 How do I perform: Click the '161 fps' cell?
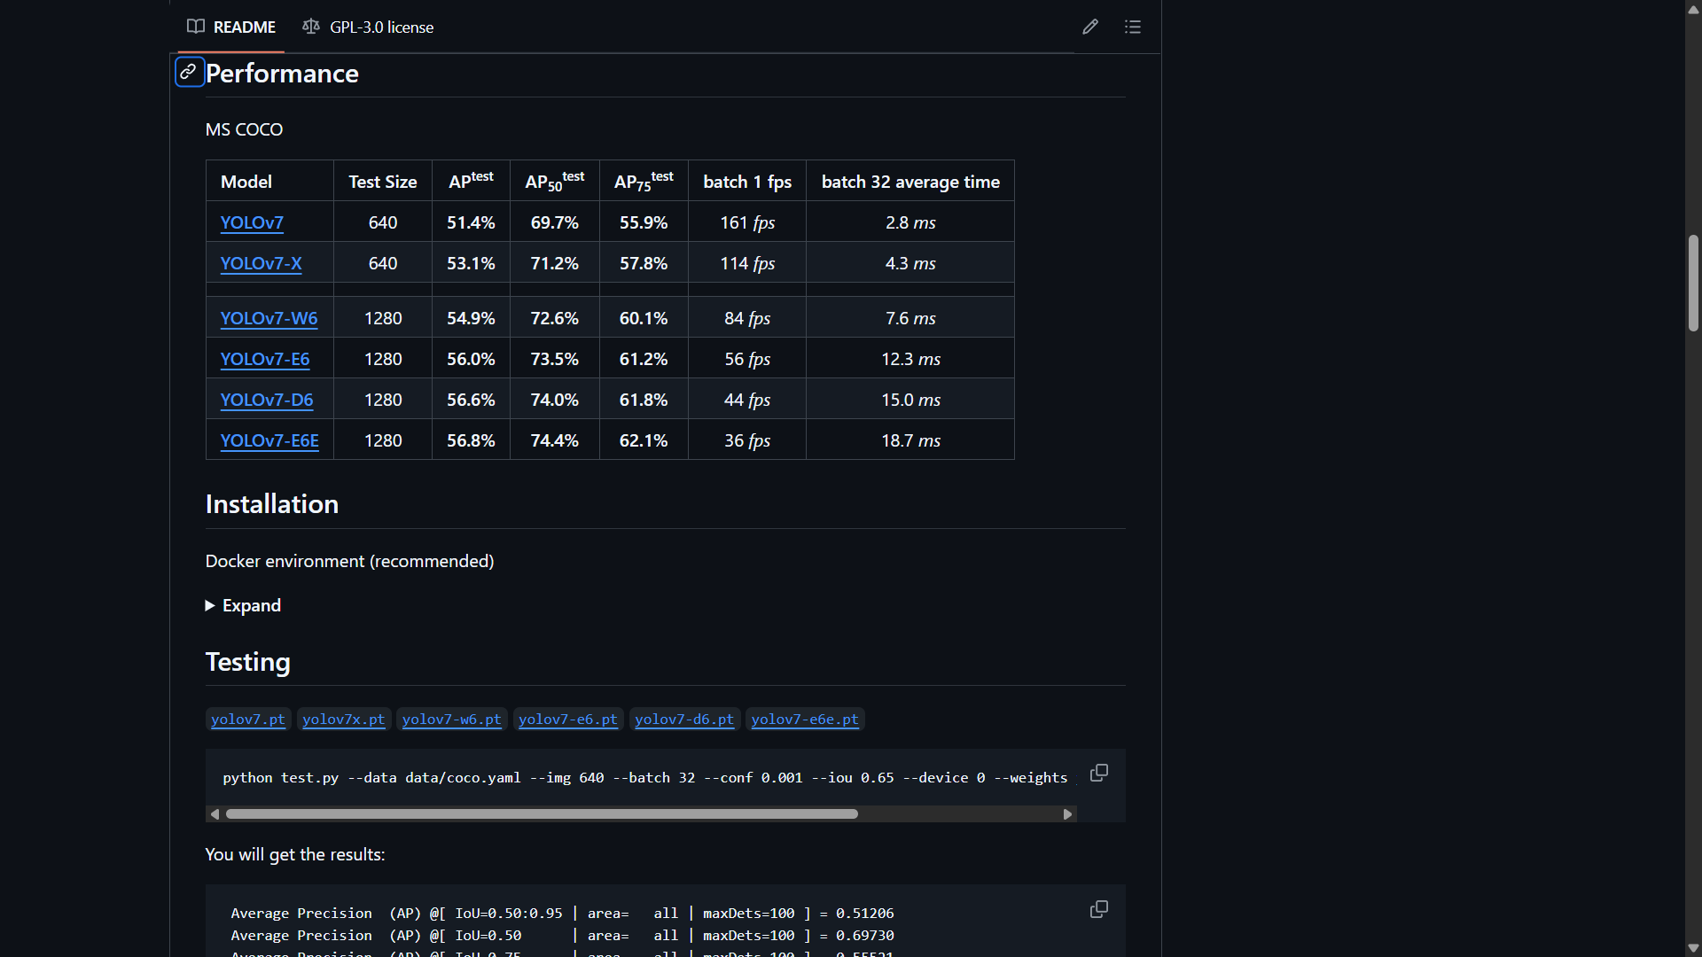tap(747, 222)
